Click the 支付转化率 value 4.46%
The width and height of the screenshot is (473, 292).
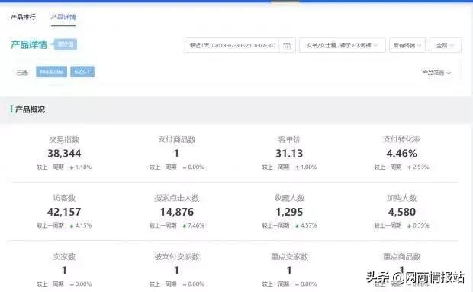[x=402, y=153]
